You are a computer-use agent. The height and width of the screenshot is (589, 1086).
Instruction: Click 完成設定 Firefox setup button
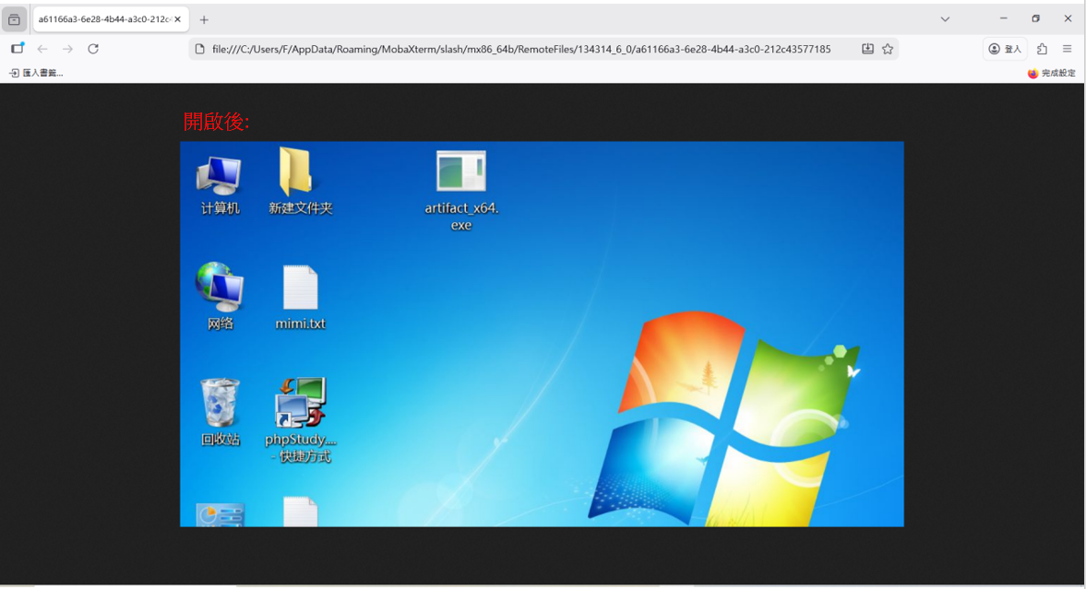[1051, 73]
